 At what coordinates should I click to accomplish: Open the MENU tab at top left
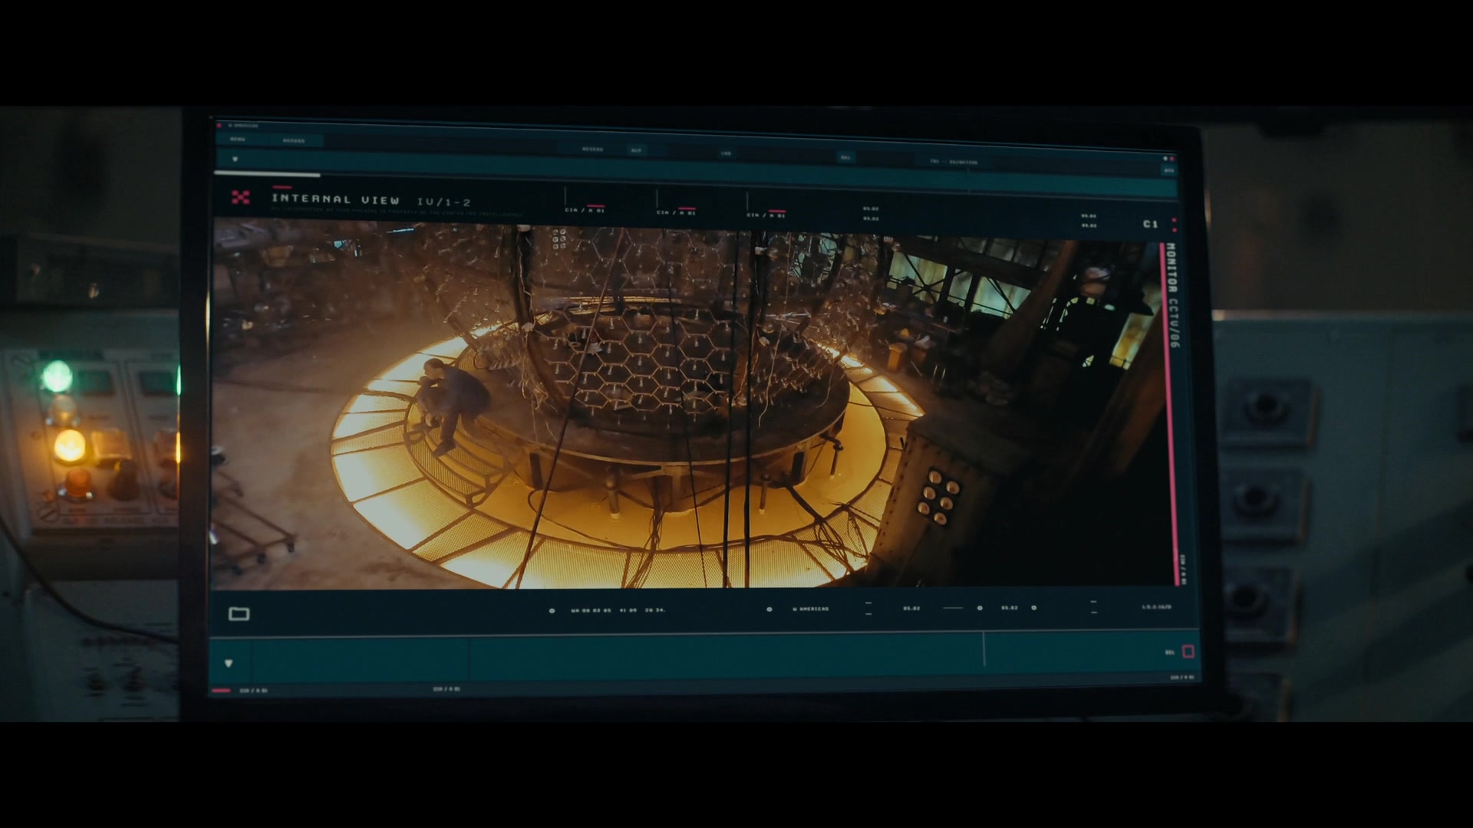[x=238, y=140]
